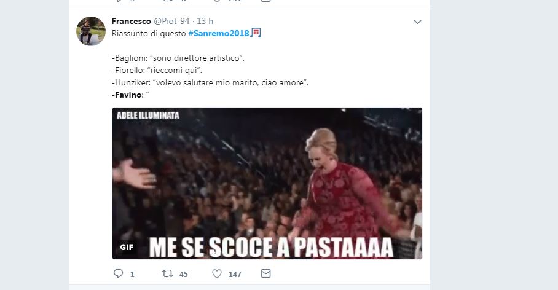Open tweet permalink via the 13 h timestamp
Screen dimensions: 558x290
coord(205,21)
